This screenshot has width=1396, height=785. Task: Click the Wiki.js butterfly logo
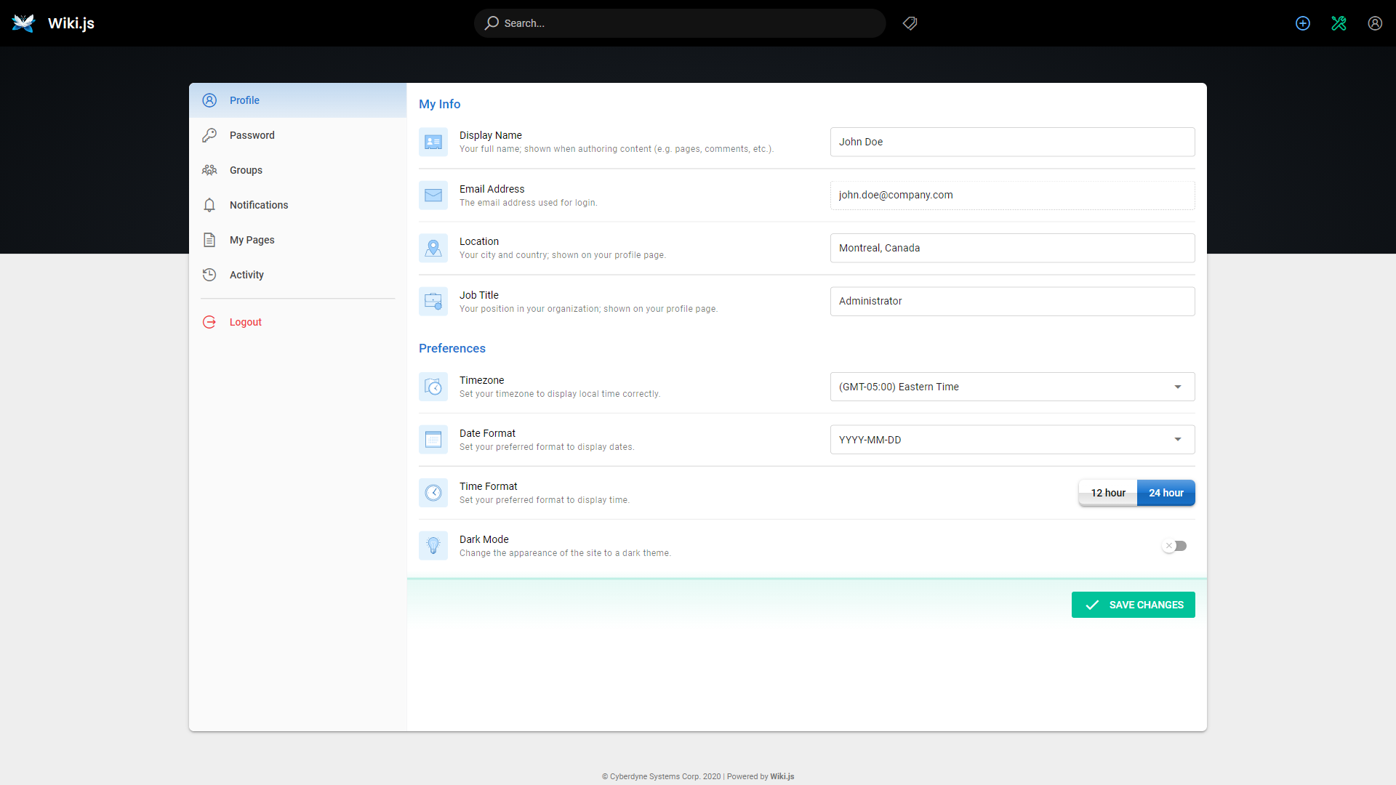click(x=23, y=23)
